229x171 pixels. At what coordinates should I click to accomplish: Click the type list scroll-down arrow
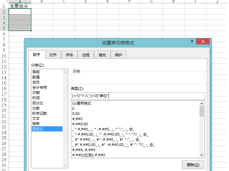pos(202,155)
